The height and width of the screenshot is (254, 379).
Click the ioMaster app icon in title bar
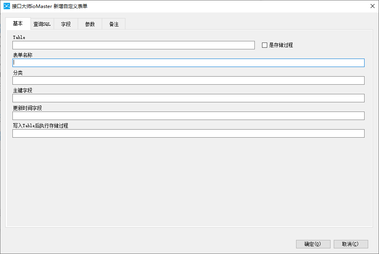click(6, 6)
